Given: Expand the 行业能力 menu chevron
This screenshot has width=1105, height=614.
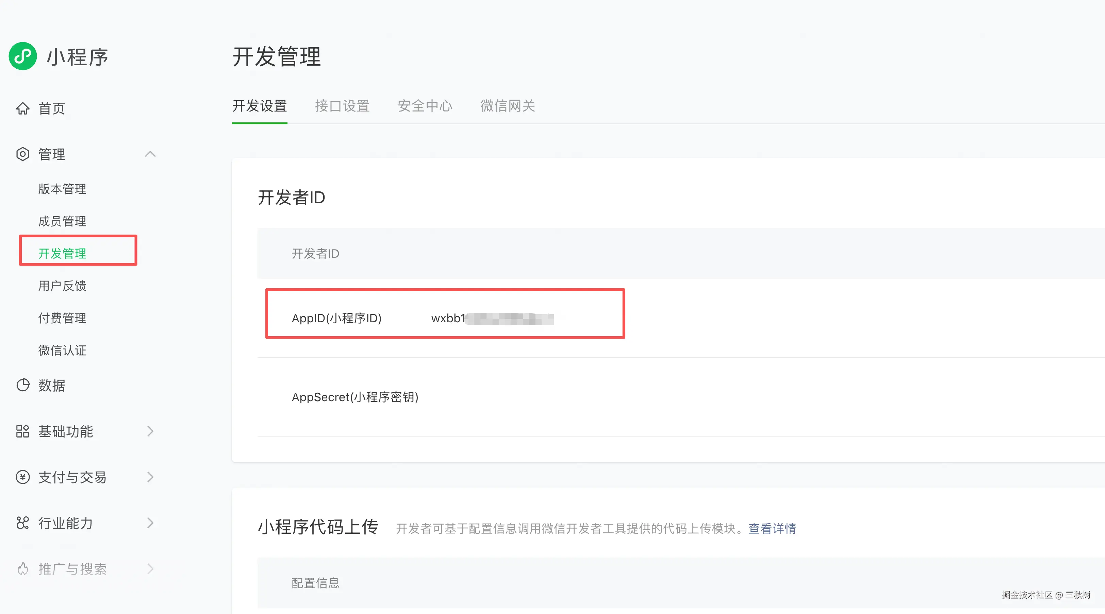Looking at the screenshot, I should click(x=150, y=523).
